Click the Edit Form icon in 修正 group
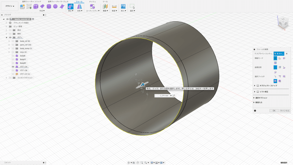Image resolution: width=293 pixels, height=165 pixels. coord(70,7)
